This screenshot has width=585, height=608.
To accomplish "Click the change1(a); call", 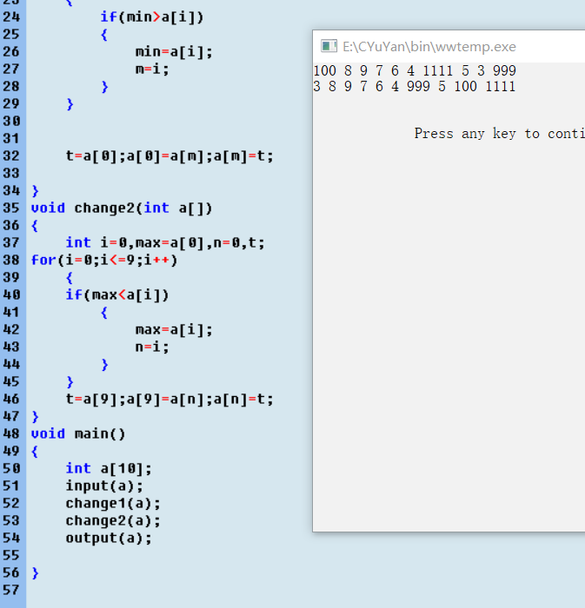I will pyautogui.click(x=113, y=504).
